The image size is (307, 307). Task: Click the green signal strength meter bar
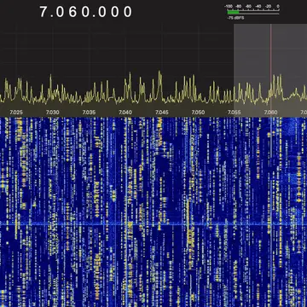[x=233, y=12]
